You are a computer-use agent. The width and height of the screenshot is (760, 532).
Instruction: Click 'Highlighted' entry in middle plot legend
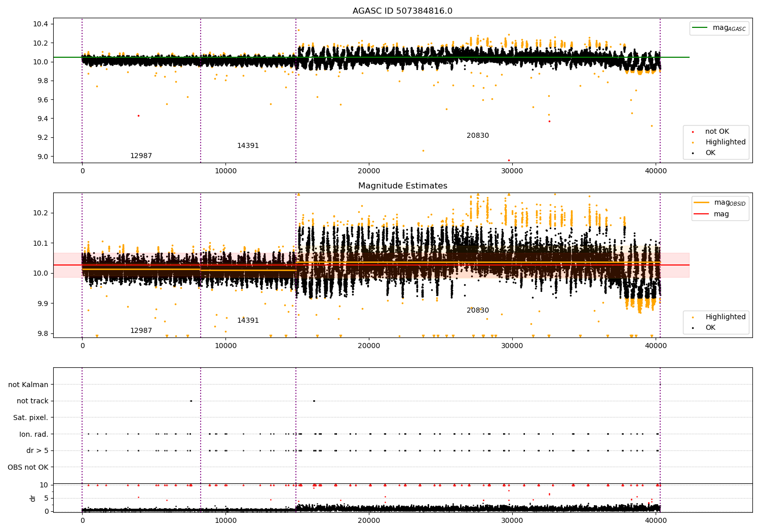(725, 317)
